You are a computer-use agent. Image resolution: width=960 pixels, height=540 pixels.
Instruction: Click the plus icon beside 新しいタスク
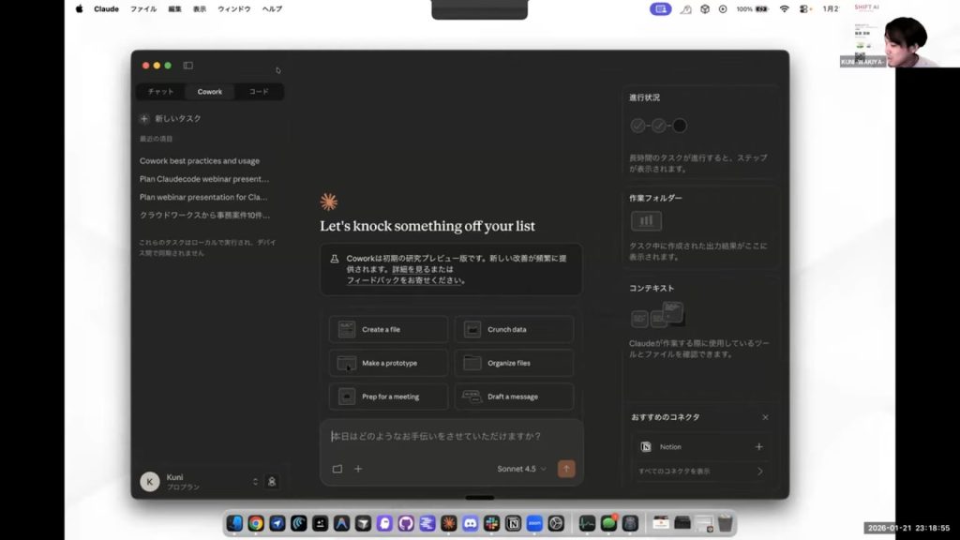[144, 119]
